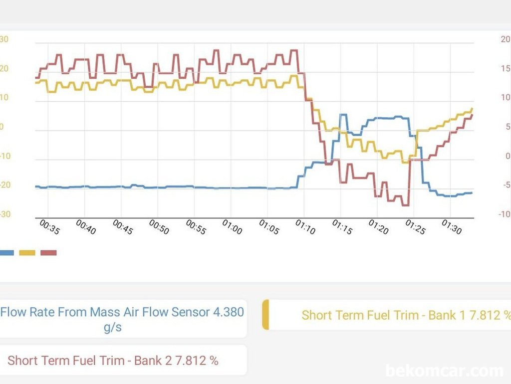Click the blue legend swatch

[6, 253]
